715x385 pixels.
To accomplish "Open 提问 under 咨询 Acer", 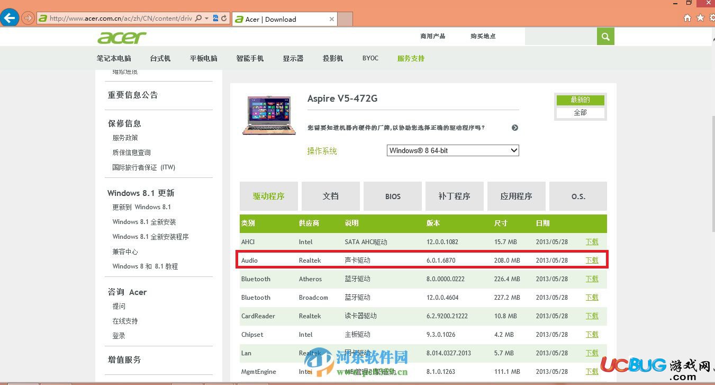I will coord(119,306).
